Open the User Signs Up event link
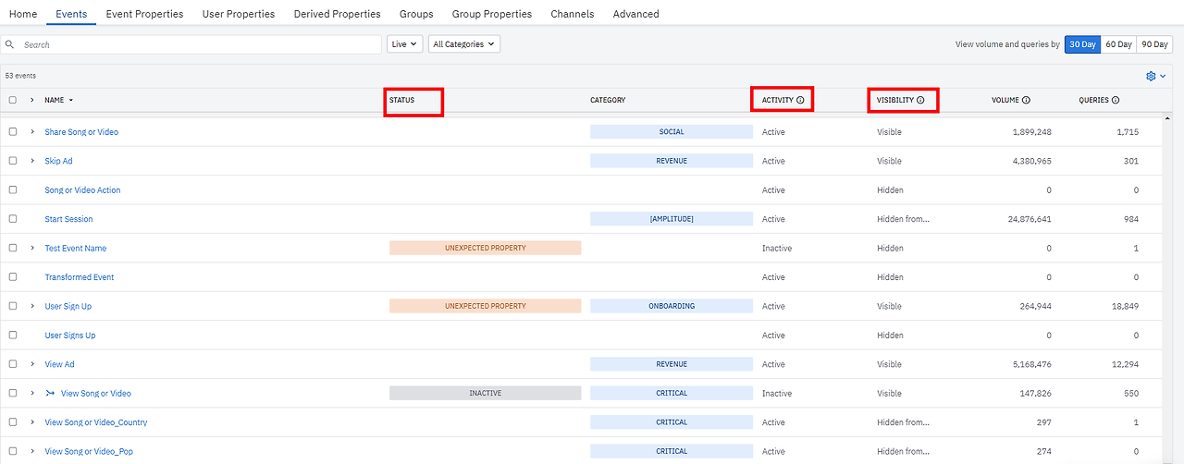This screenshot has width=1184, height=464. click(70, 336)
